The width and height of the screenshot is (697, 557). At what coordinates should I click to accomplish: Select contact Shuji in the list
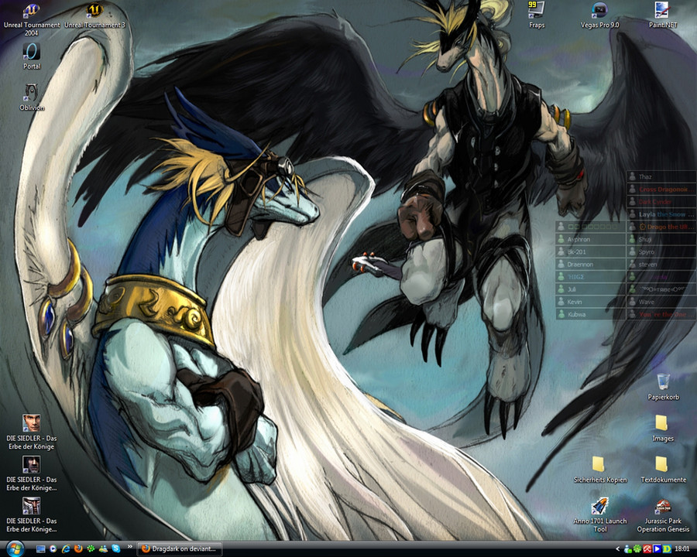(661, 239)
